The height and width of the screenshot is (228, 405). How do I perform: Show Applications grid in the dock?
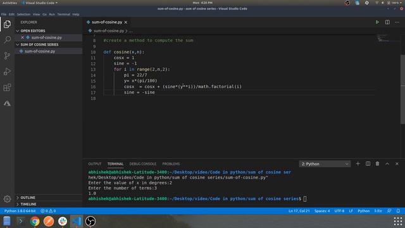click(398, 221)
